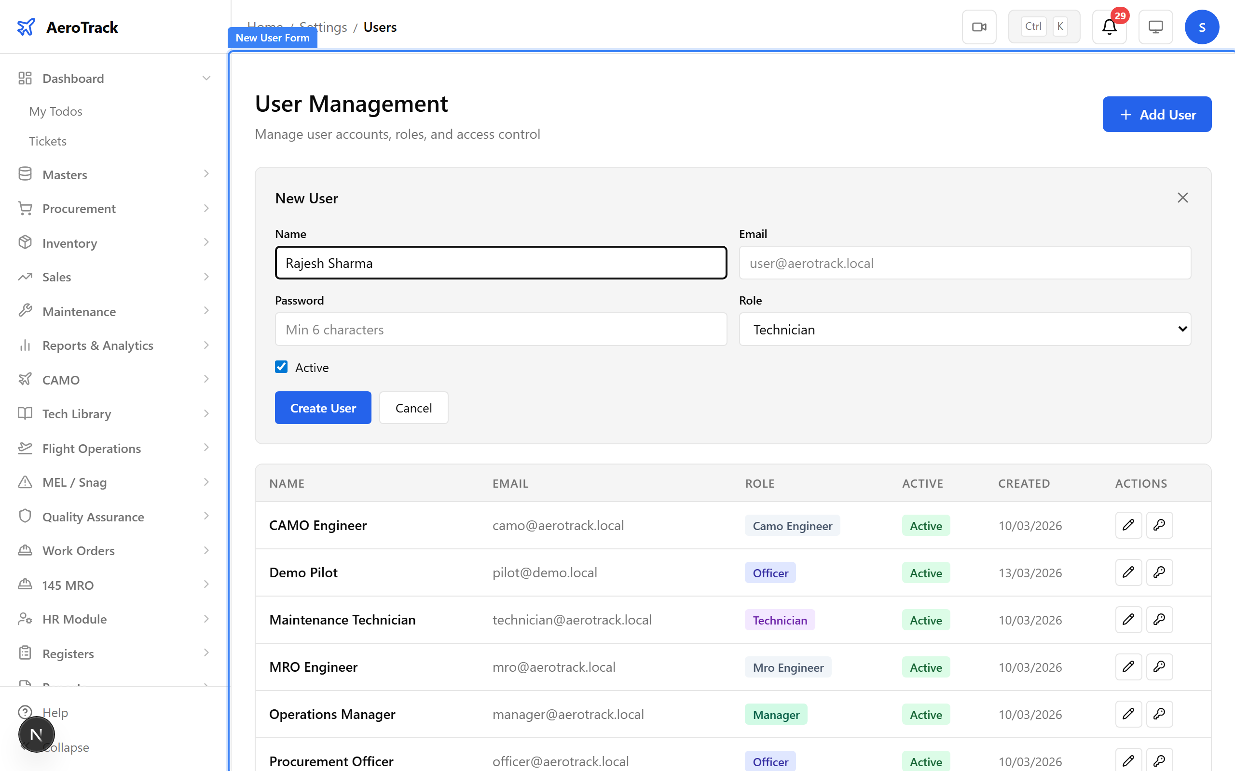Uncheck the Active checkbox in New User form
1235x771 pixels.
[x=281, y=367]
